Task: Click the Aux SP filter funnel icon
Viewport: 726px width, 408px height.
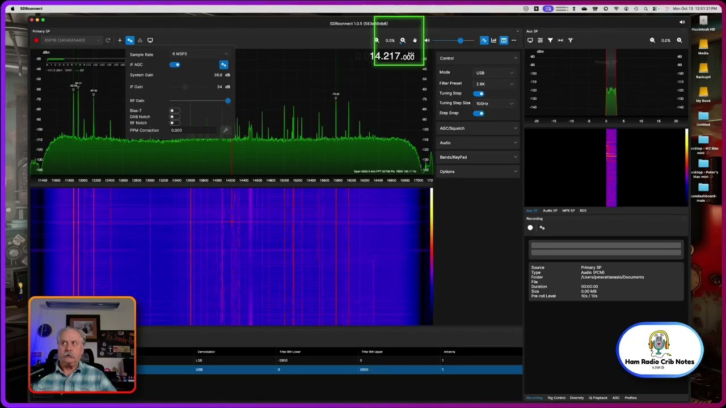Action: 550,40
